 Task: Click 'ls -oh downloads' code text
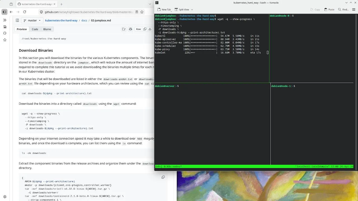pyautogui.click(x=34, y=153)
